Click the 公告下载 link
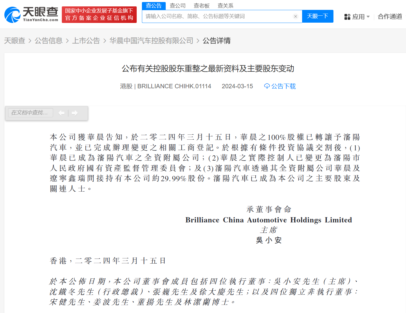 tap(283, 86)
